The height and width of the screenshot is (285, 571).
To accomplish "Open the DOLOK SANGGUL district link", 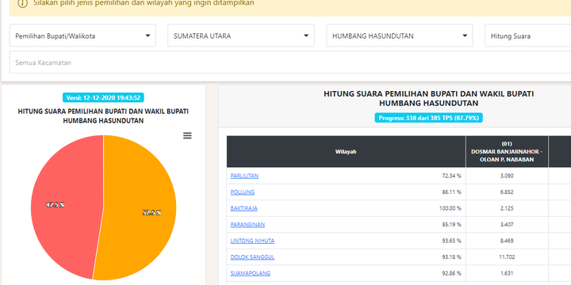I will pyautogui.click(x=252, y=257).
